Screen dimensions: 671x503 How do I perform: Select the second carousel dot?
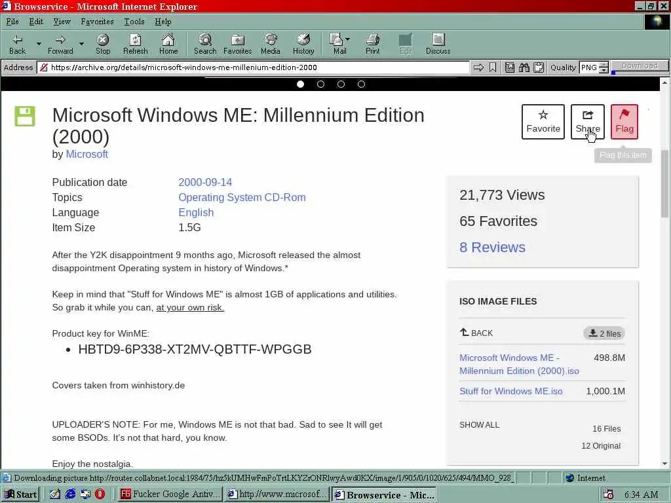click(x=320, y=84)
